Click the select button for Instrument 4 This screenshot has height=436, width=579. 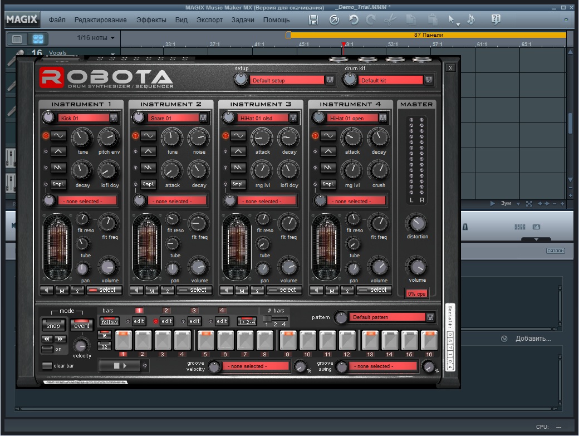click(374, 290)
